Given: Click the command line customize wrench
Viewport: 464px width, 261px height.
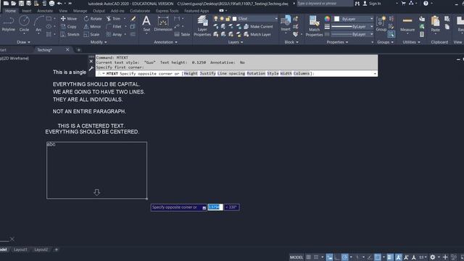Looking at the screenshot, I should tap(91, 68).
